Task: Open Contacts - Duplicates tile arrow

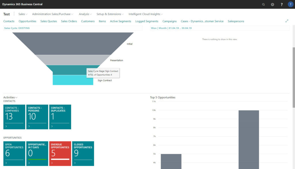Action: click(x=52, y=126)
